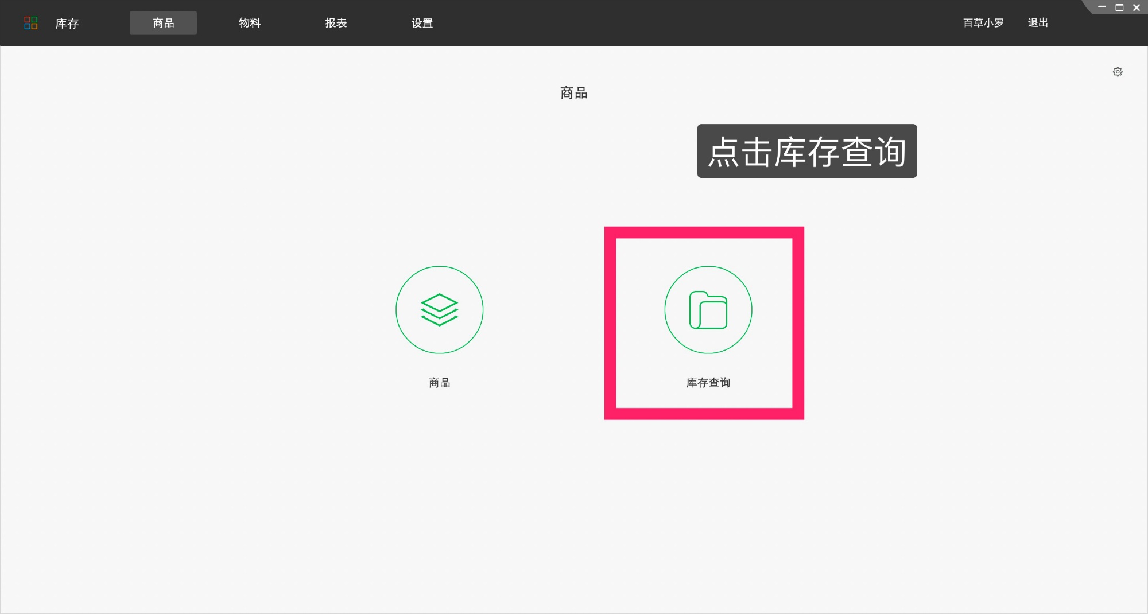
Task: Click the layered stack circle for 商品 module
Action: point(439,310)
